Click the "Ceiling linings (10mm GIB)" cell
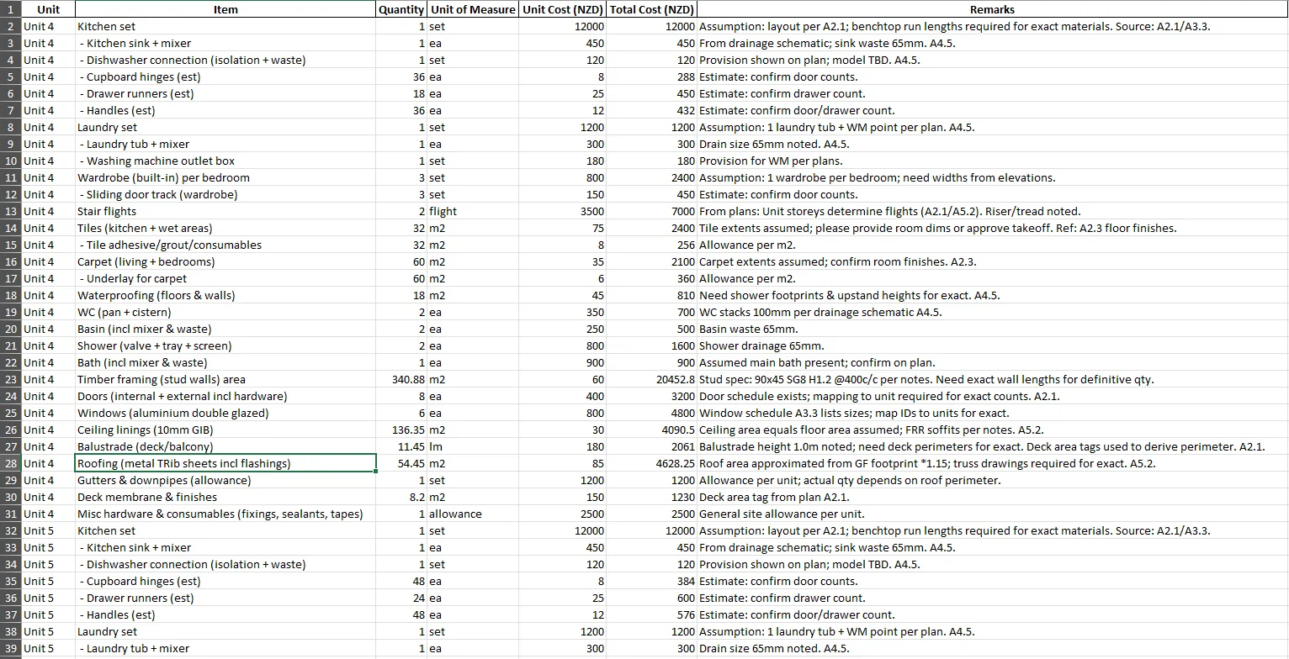This screenshot has width=1289, height=659. point(225,430)
